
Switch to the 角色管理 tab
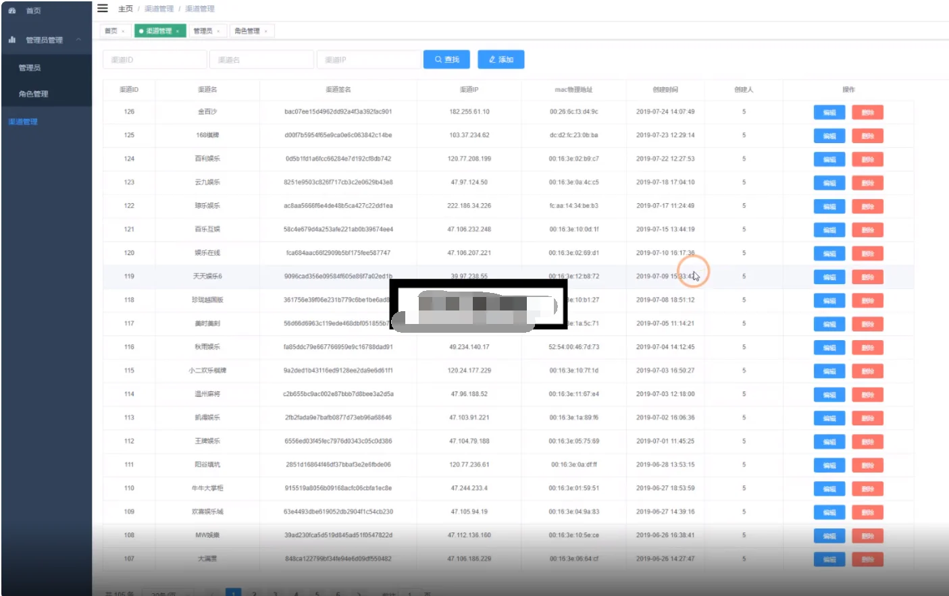[x=247, y=31]
